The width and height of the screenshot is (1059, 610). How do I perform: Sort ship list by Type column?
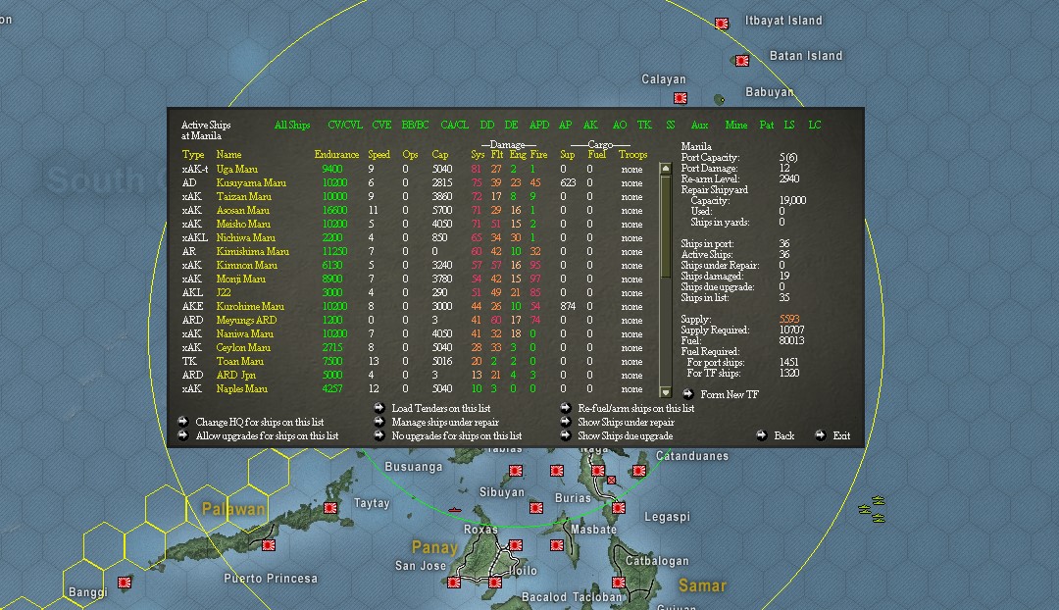[x=193, y=155]
